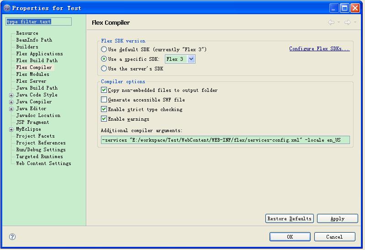Go back using the back arrow icon
Viewport: 365px width, 250px height.
331,22
